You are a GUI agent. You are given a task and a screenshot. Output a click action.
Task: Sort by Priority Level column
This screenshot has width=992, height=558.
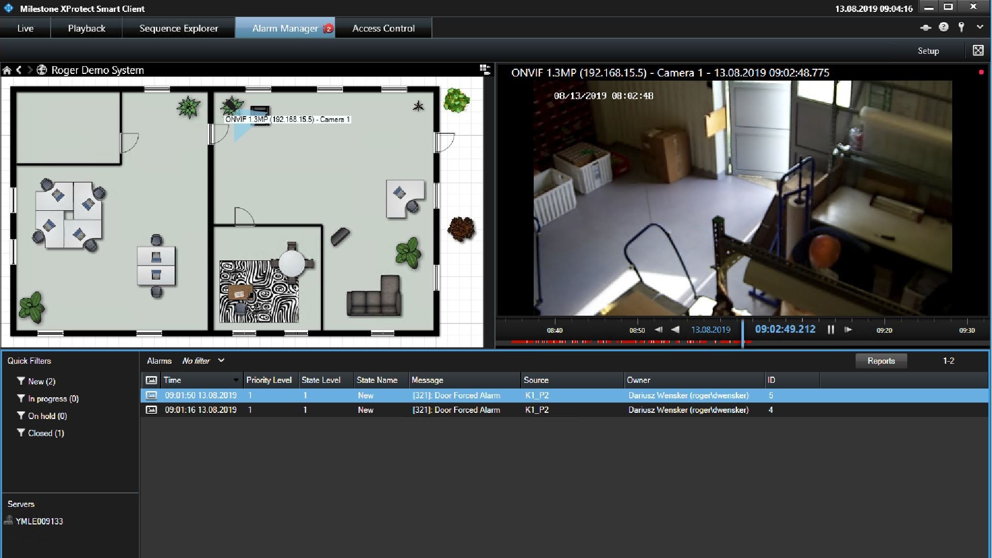tap(270, 380)
